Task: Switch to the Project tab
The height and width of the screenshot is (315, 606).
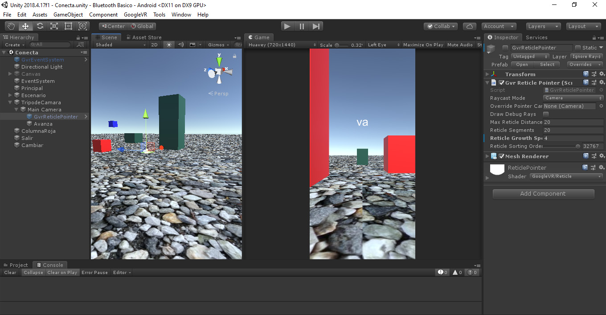Action: (16, 265)
